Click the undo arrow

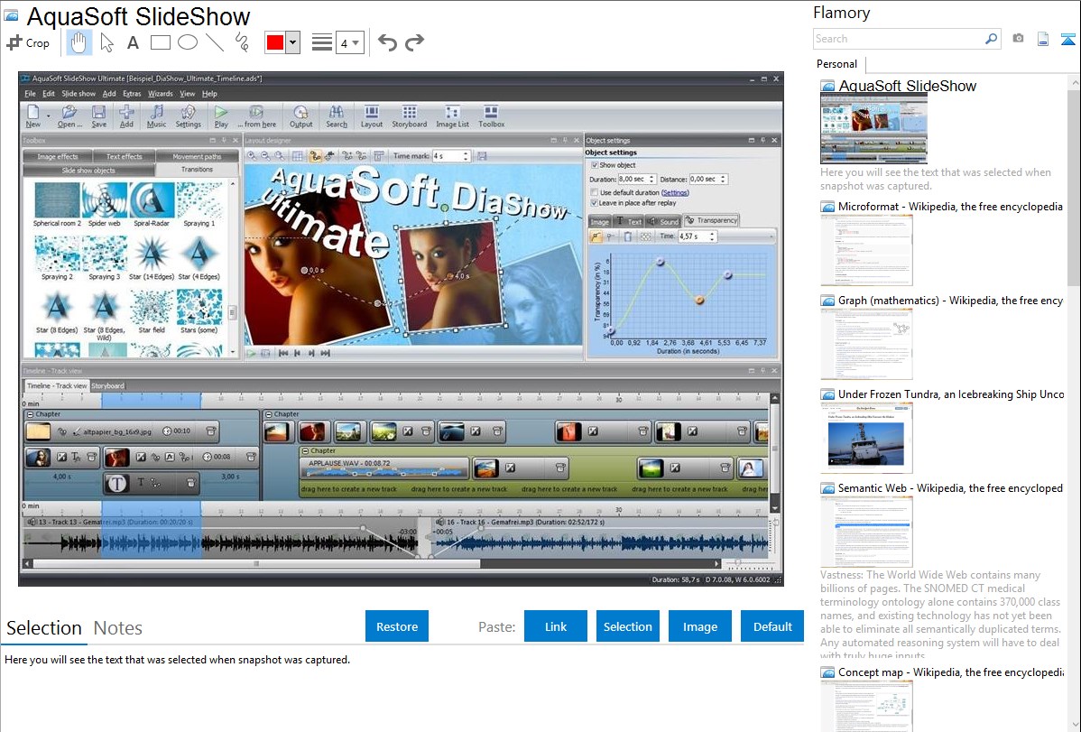tap(387, 42)
